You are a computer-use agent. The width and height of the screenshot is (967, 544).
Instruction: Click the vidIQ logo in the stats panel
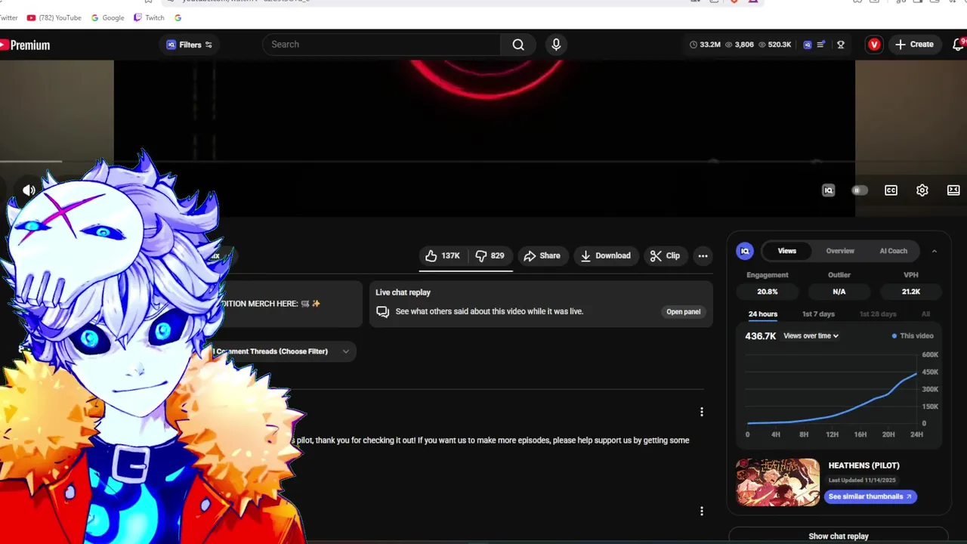[745, 251]
